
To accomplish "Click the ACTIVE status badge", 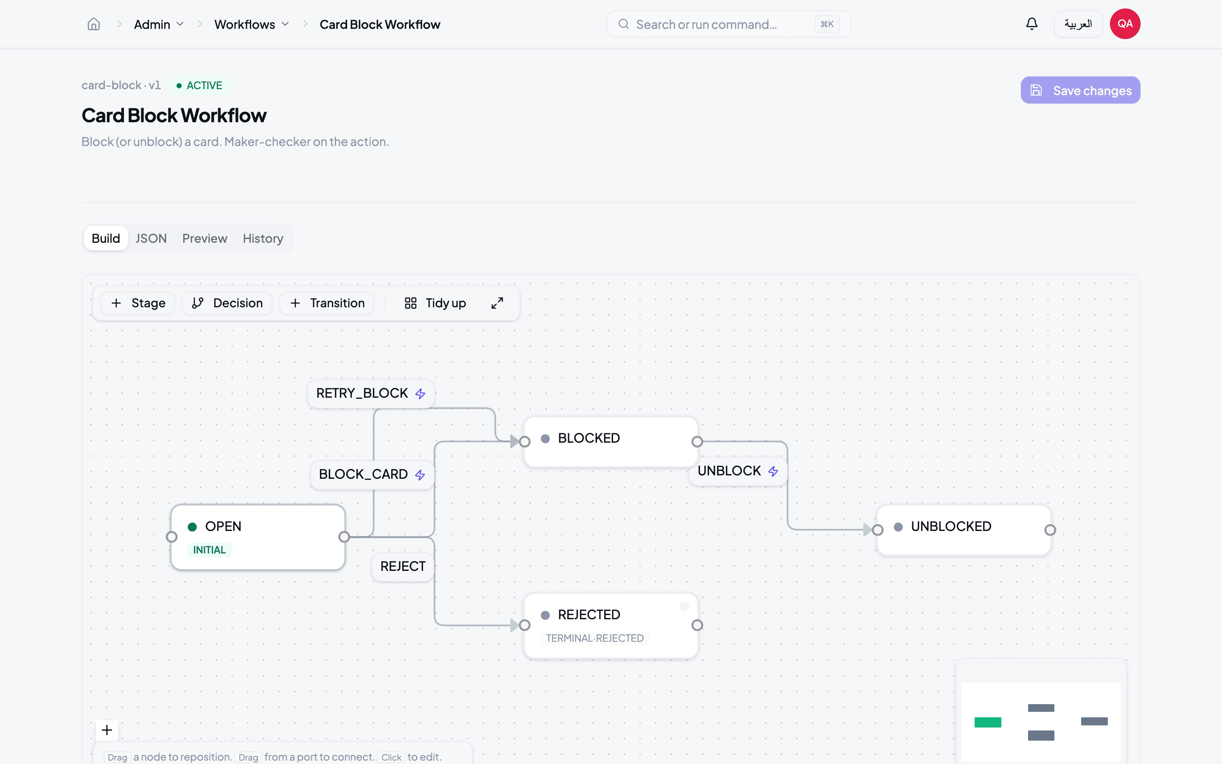I will tap(199, 85).
